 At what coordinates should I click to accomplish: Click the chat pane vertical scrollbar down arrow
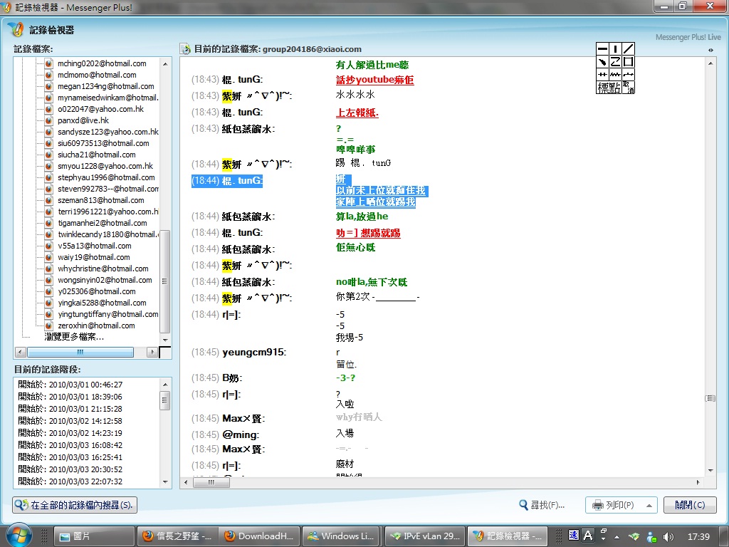point(710,471)
